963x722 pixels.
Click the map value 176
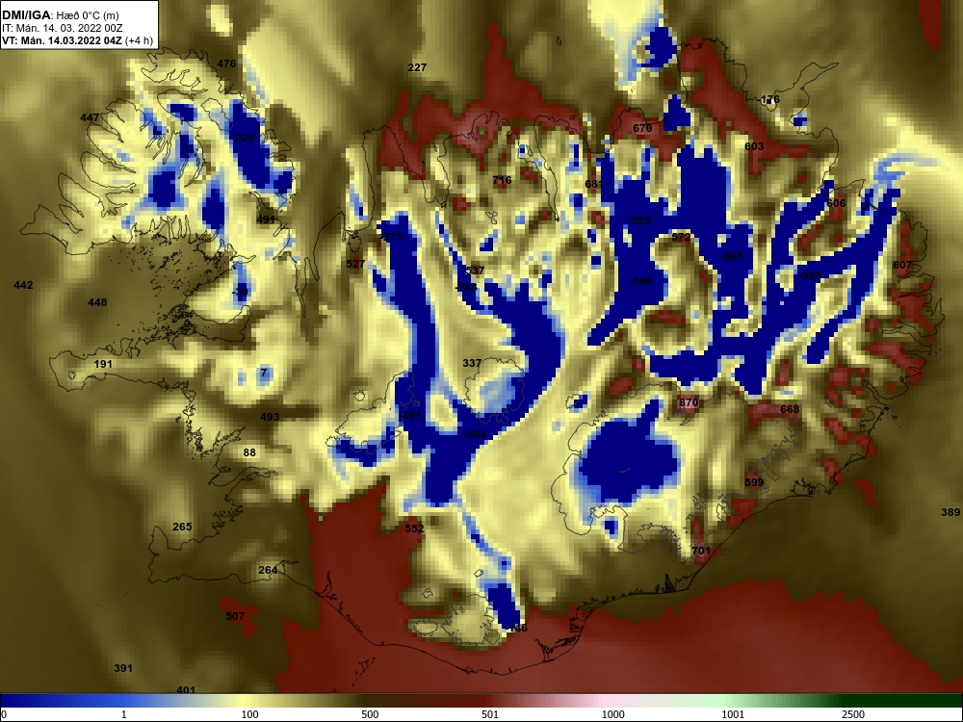[x=770, y=99]
